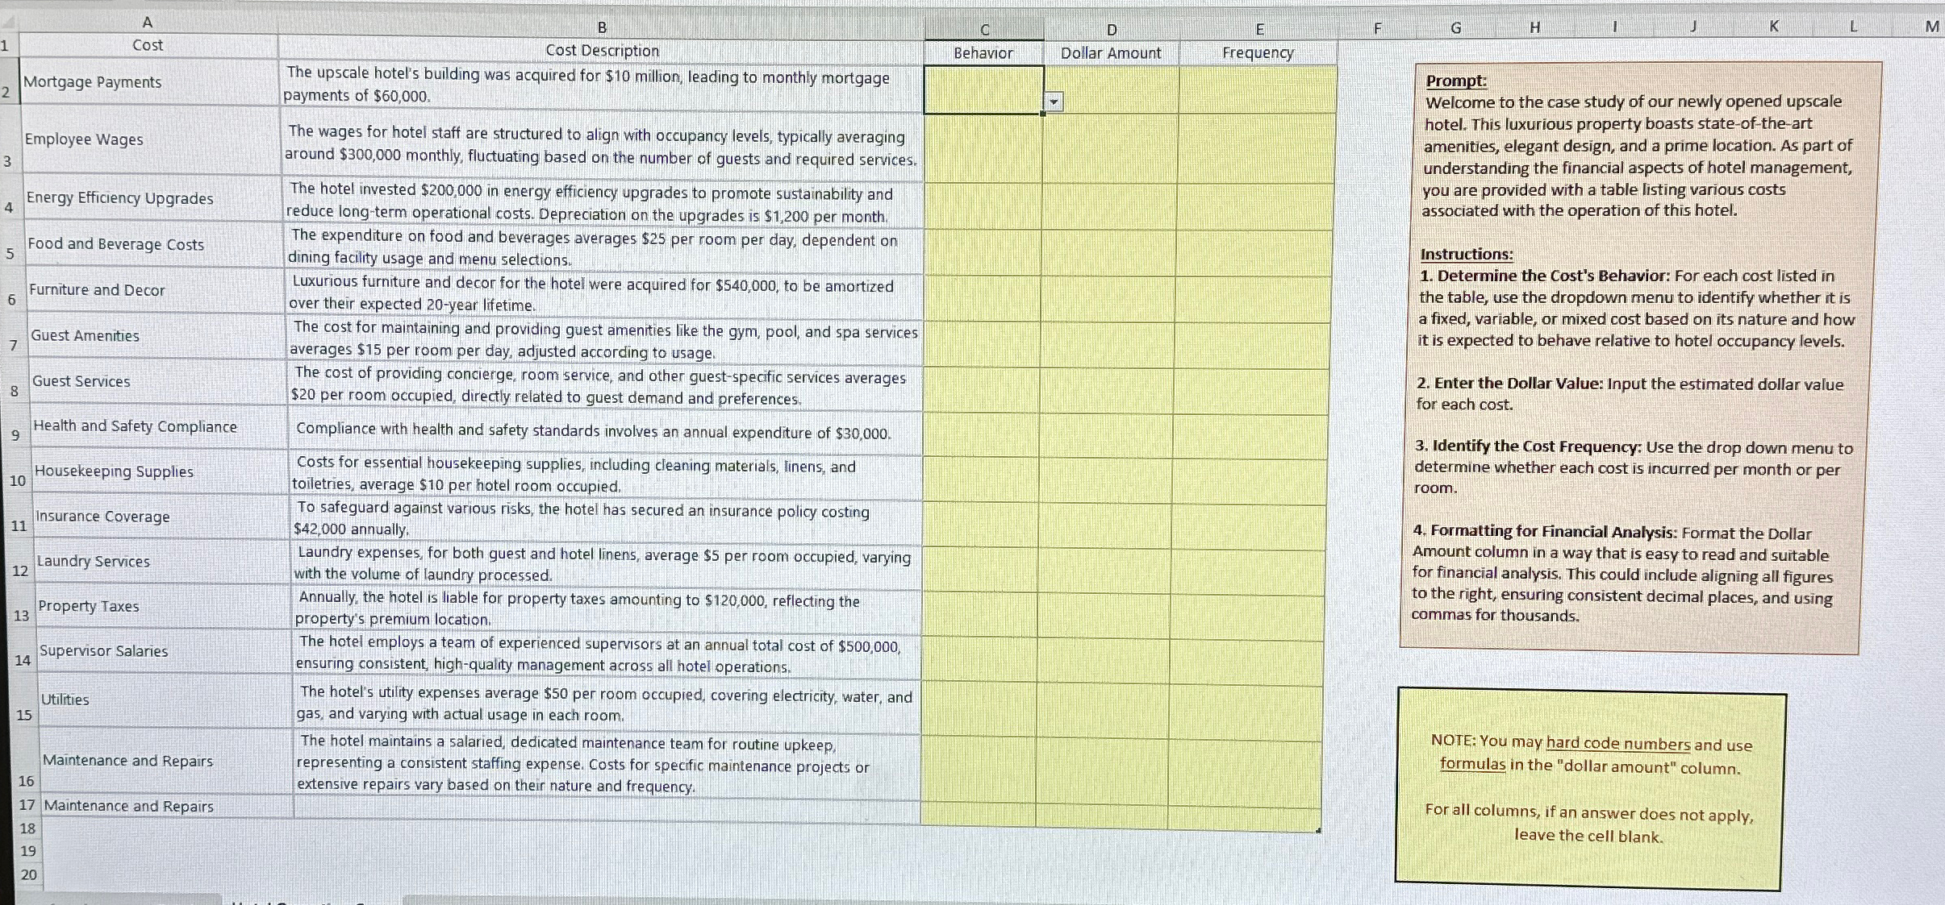Open the Behavior dropdown arrow in row 2

pos(1054,102)
